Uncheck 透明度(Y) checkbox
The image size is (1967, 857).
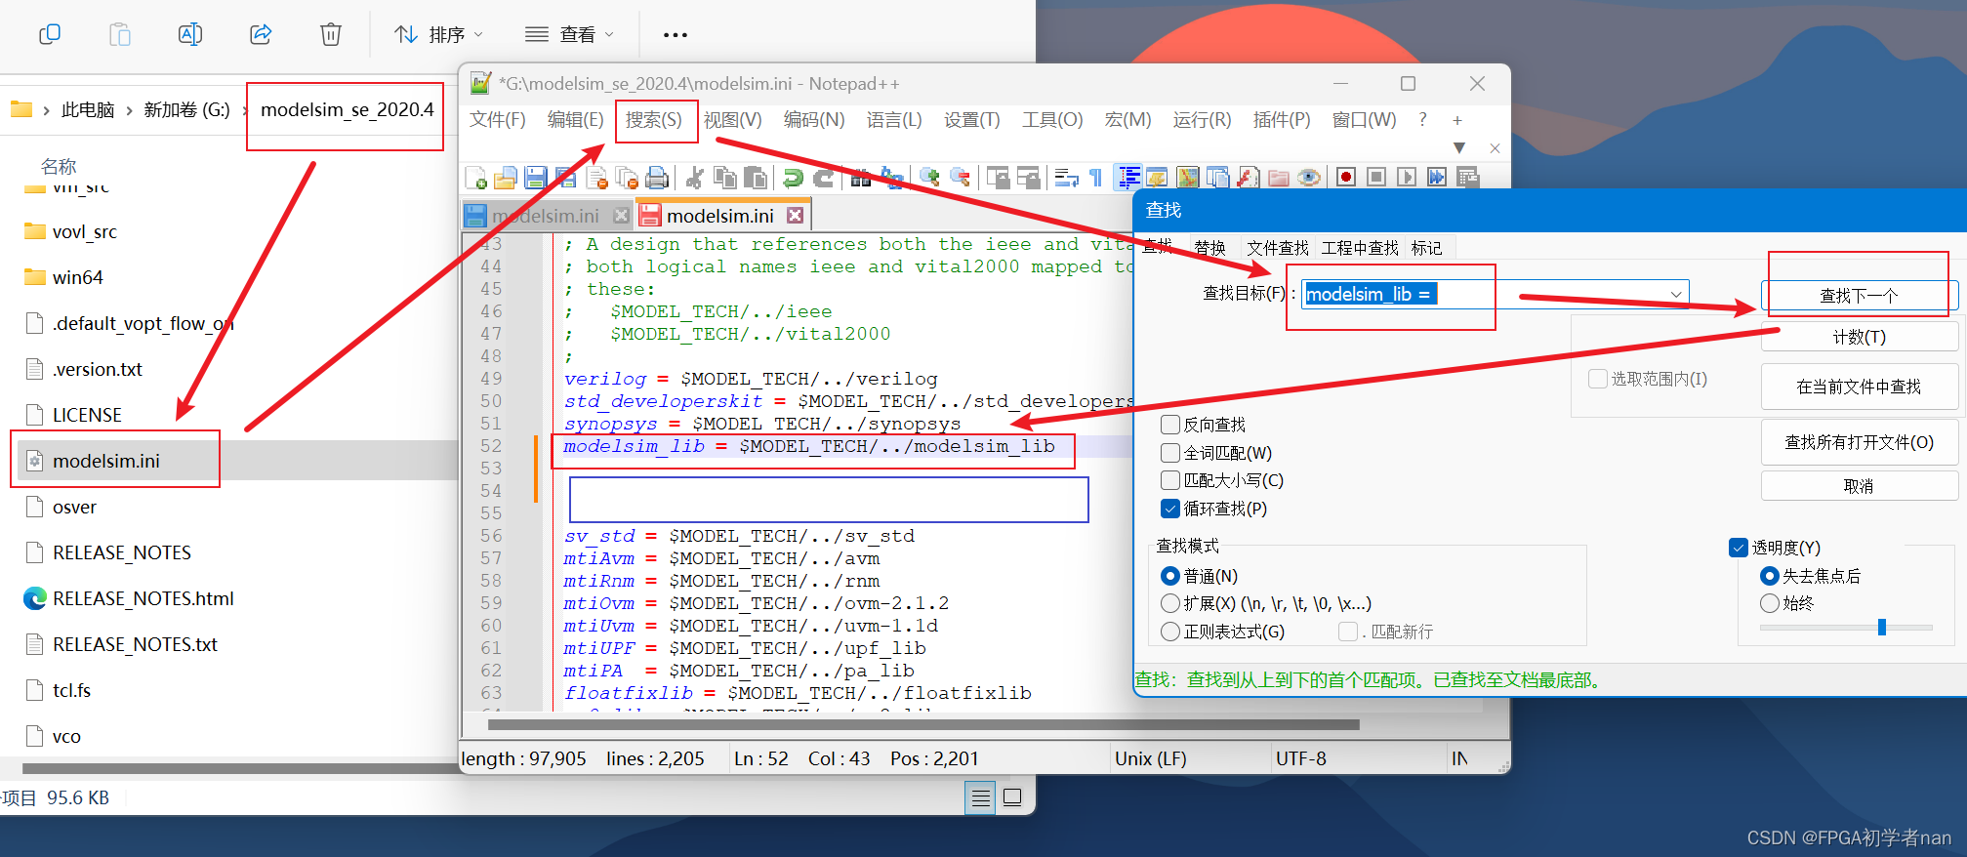pos(1739,548)
